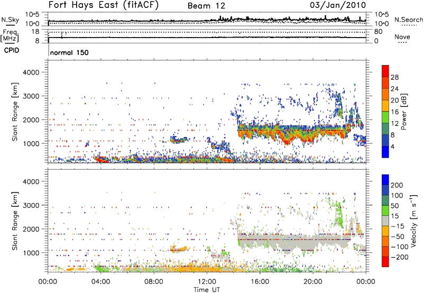The image size is (423, 293).
Task: Pick the teal 50–100 velocity colorbar segment
Action: click(385, 201)
